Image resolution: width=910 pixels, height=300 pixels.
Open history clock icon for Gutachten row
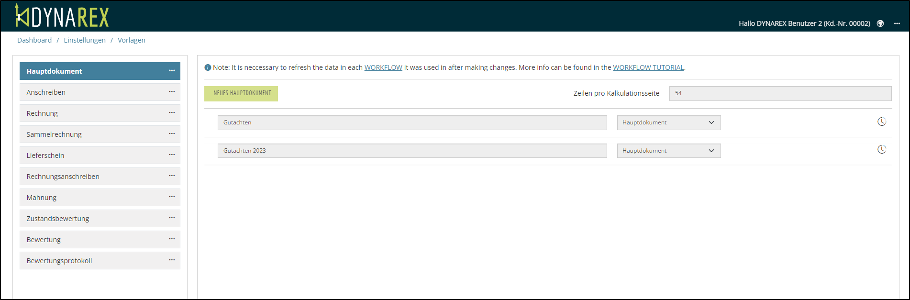point(881,122)
